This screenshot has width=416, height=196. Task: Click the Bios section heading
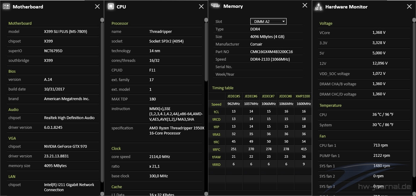coord(12,71)
